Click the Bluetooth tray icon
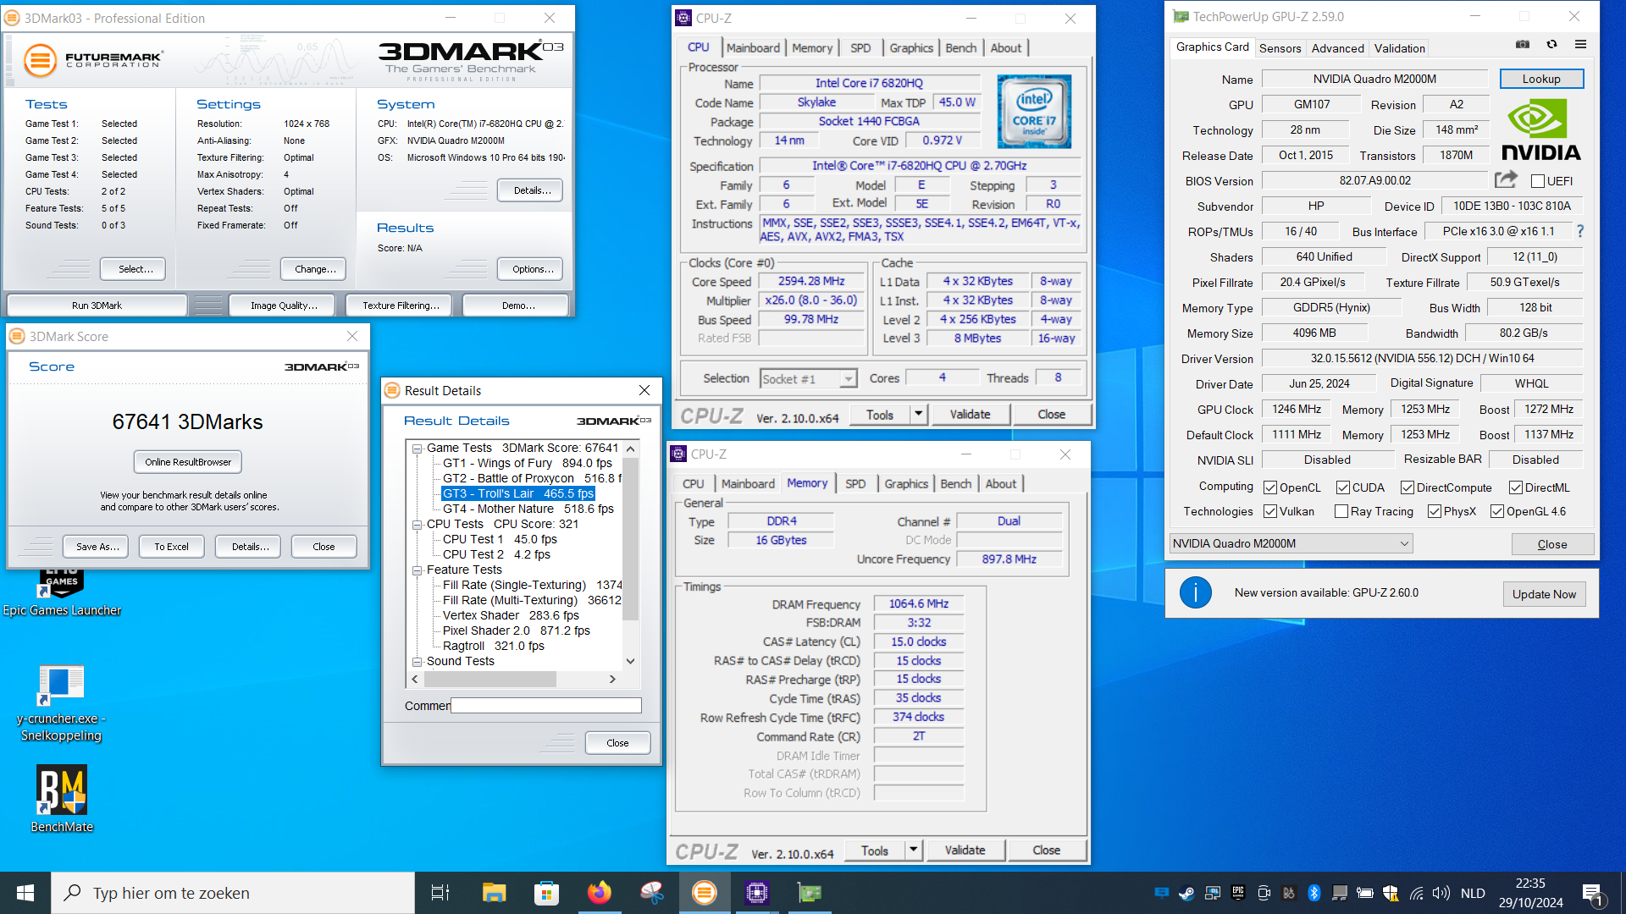Image resolution: width=1626 pixels, height=914 pixels. click(1314, 893)
